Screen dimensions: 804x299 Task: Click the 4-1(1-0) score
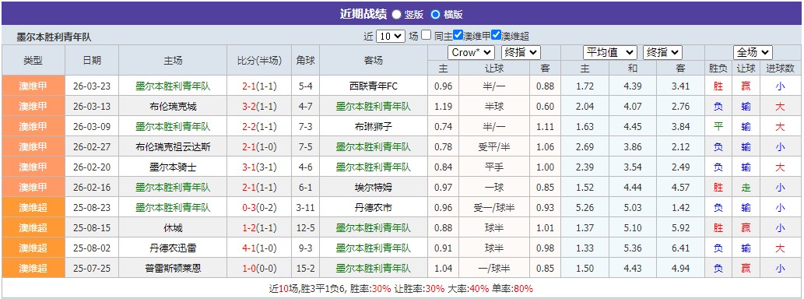tap(259, 248)
